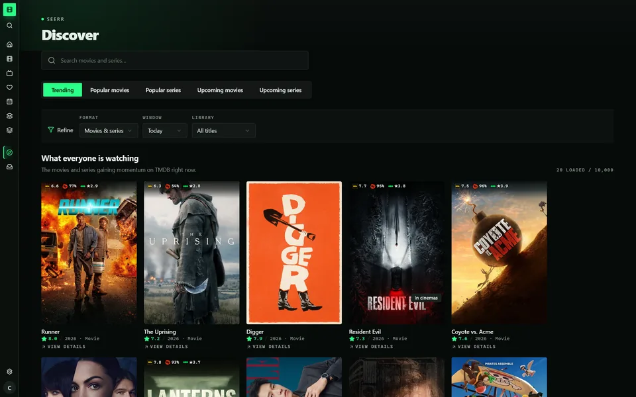Click the SEERR label above Discover
The height and width of the screenshot is (397, 636).
[55, 19]
